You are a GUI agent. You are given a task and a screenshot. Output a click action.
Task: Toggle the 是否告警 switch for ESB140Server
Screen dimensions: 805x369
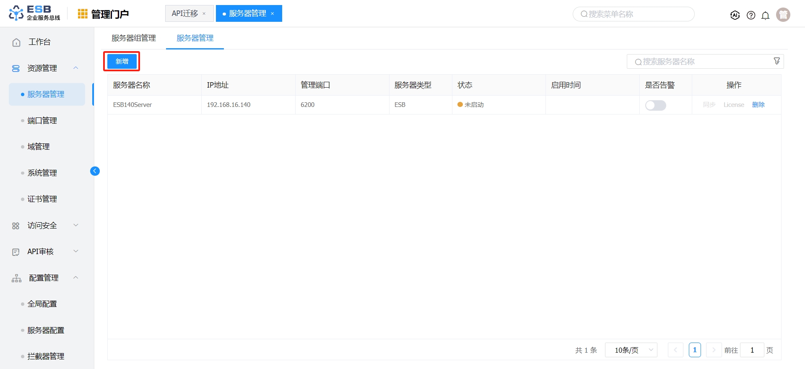click(x=655, y=105)
